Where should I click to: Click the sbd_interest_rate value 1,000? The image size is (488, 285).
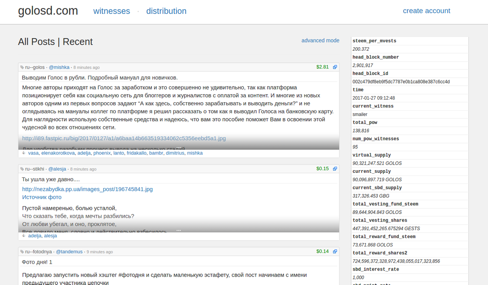pos(358,278)
